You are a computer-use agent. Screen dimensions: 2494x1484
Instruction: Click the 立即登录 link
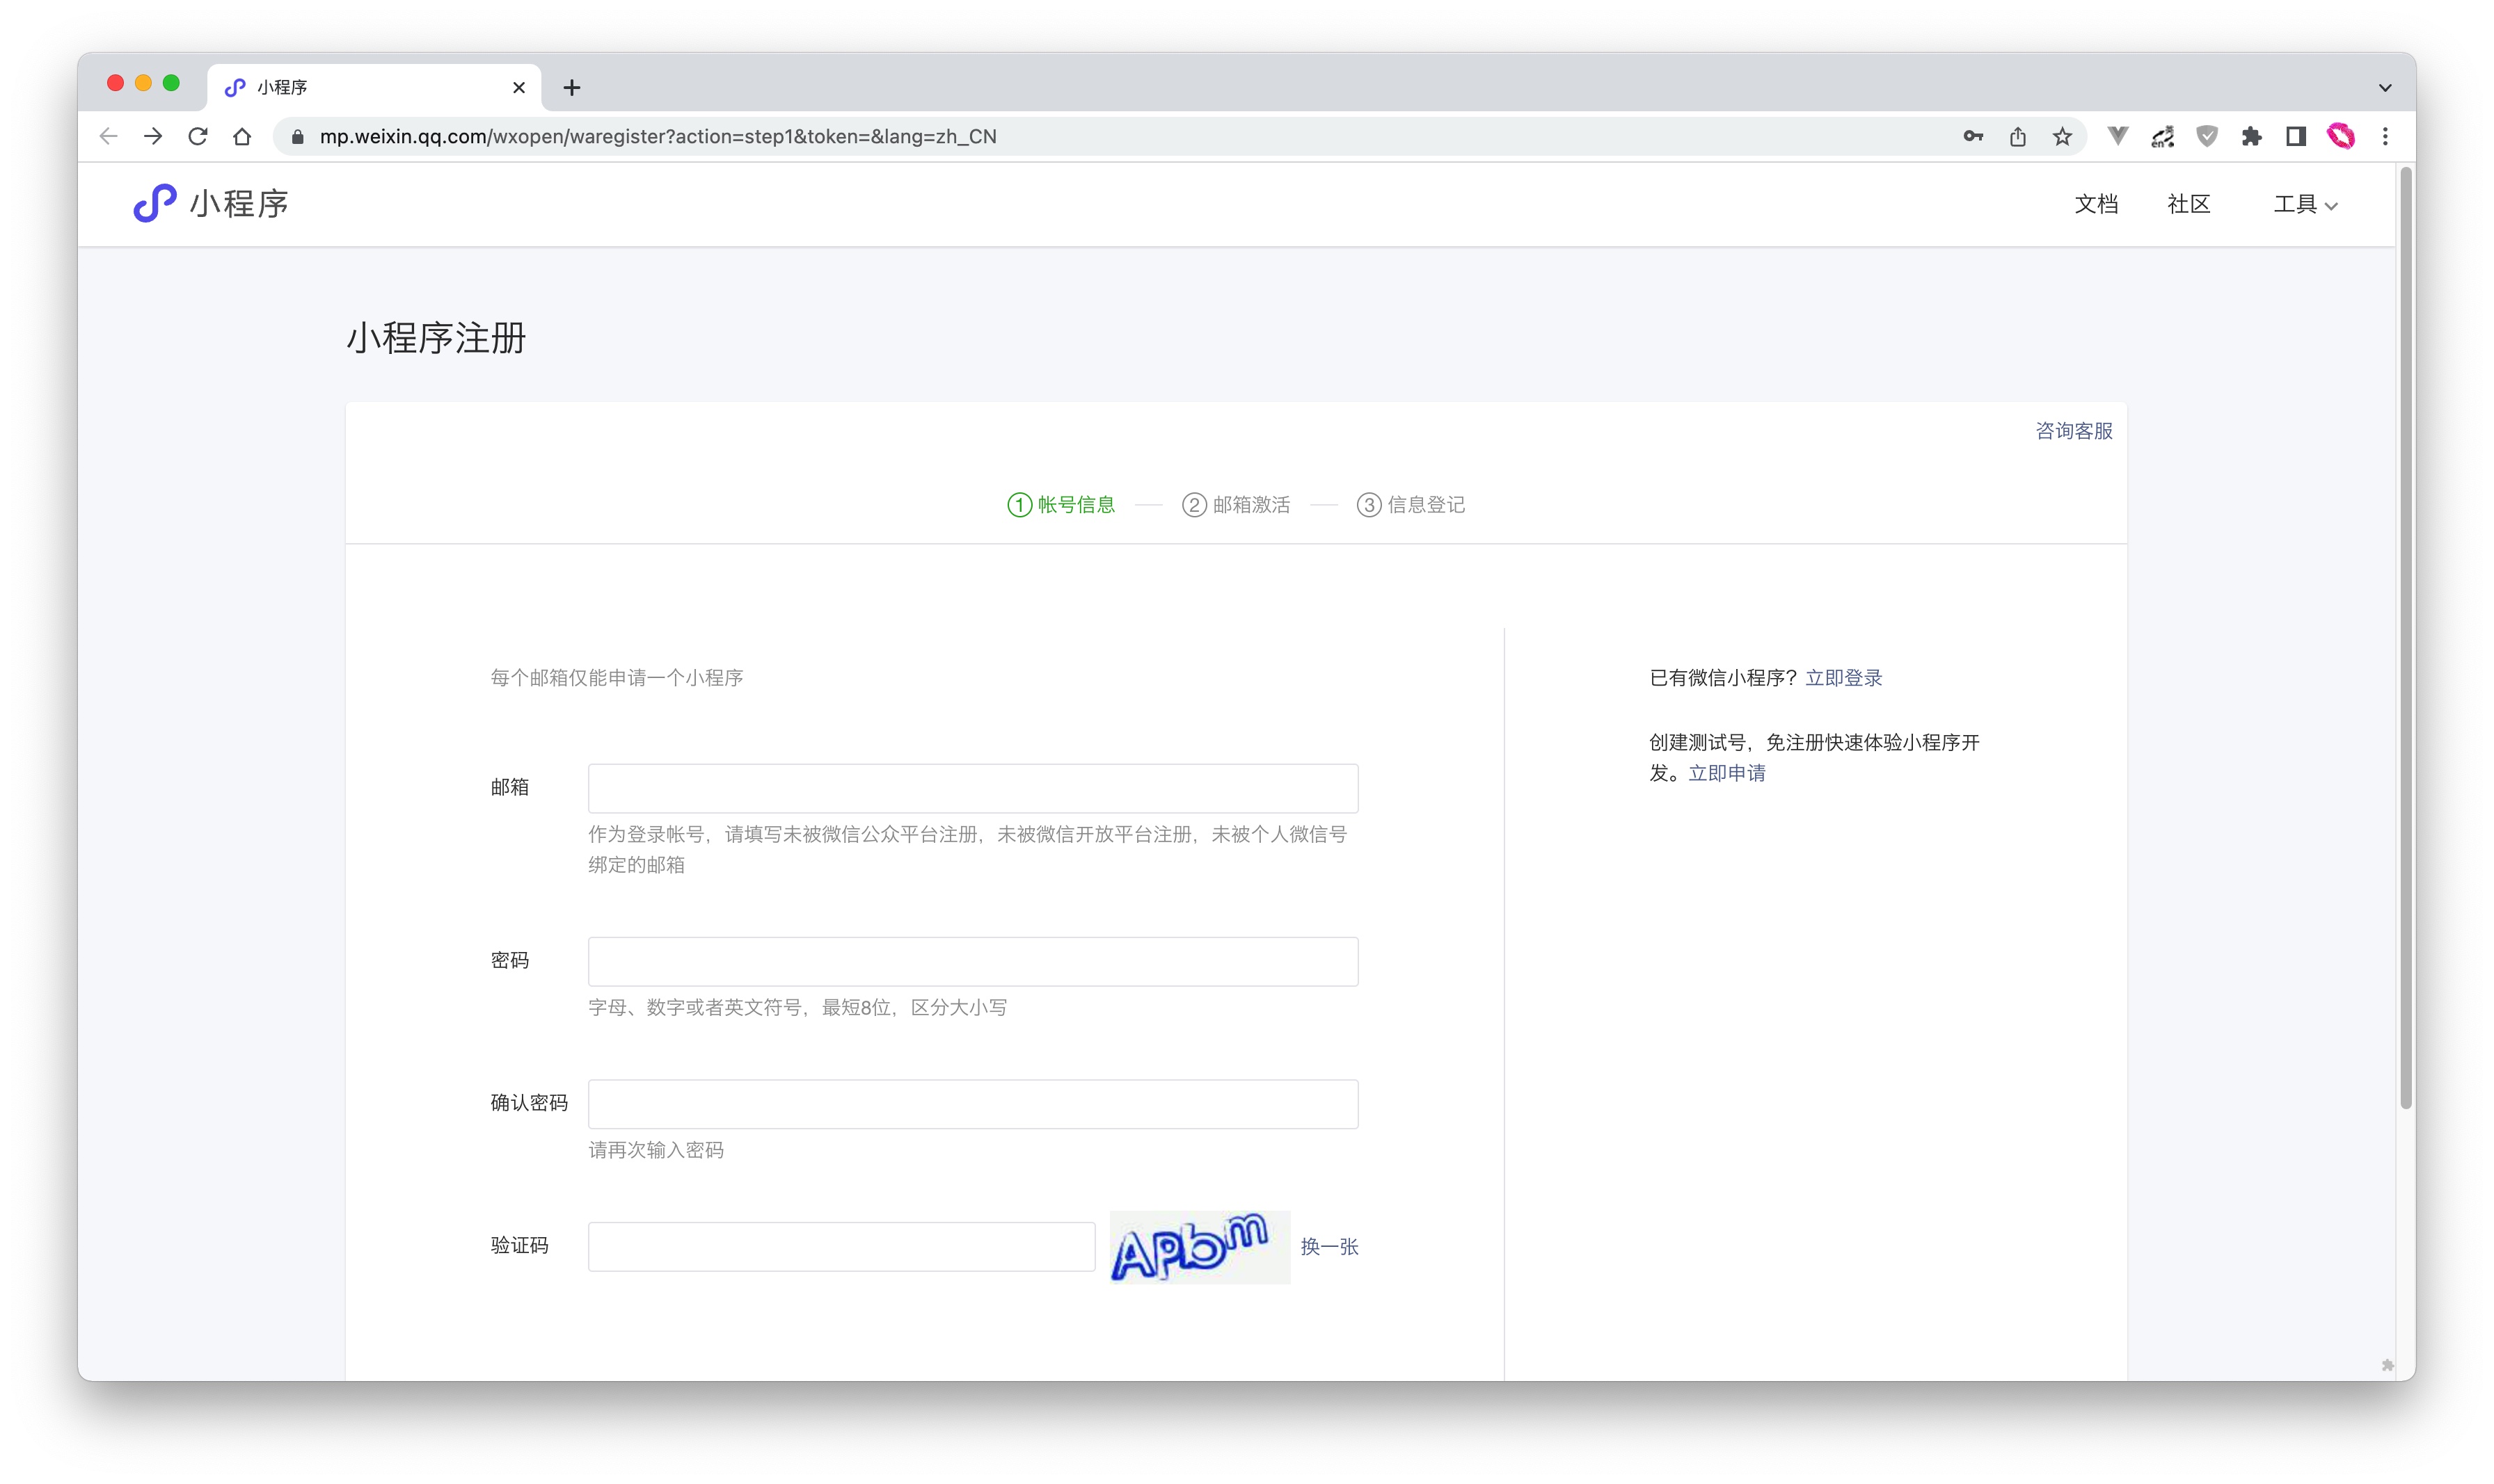(x=1843, y=677)
